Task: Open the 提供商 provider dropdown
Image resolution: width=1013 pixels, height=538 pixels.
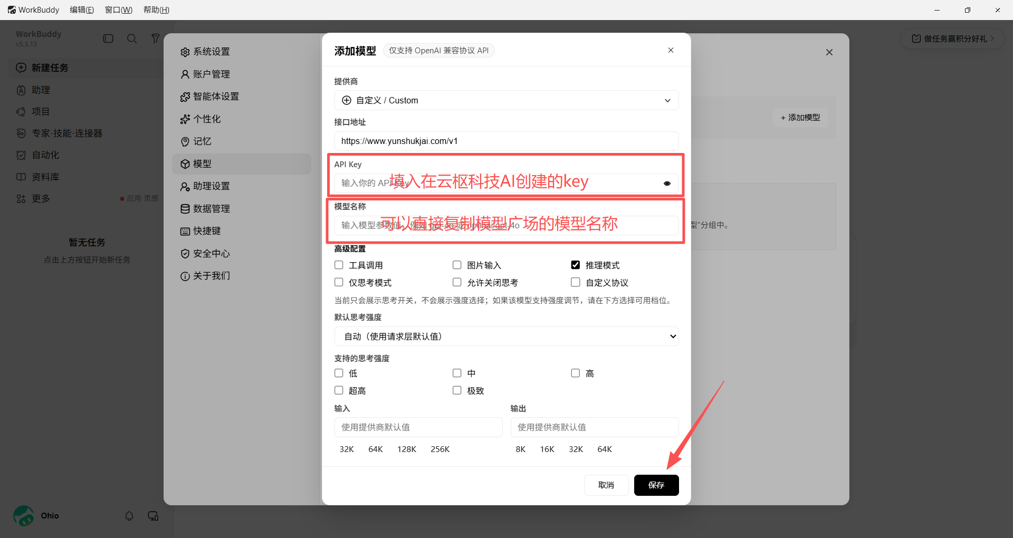Action: (506, 100)
